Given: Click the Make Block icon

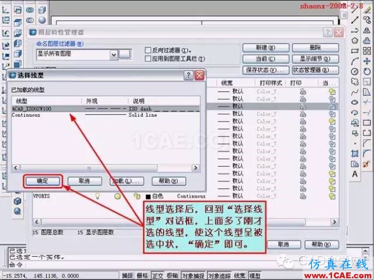Looking at the screenshot, I should click(355, 134).
